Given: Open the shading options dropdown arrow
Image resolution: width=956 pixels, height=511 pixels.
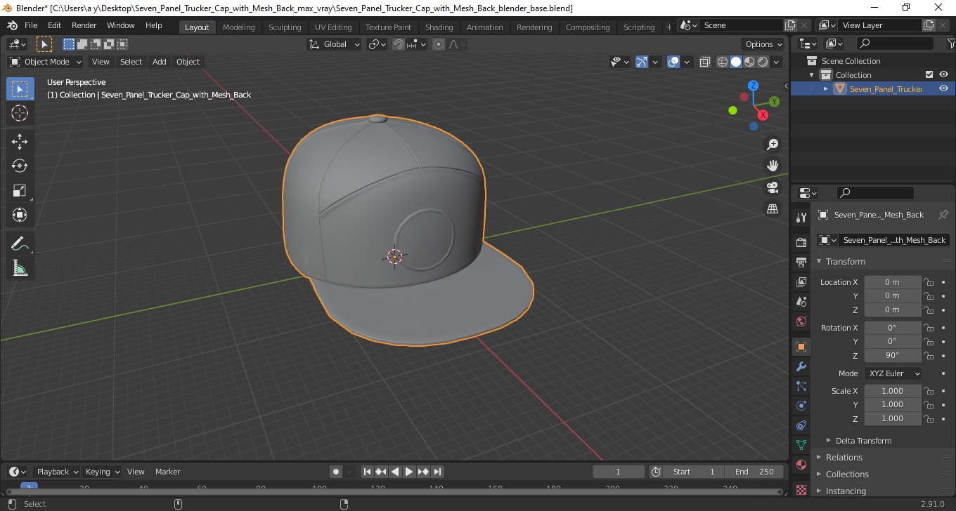Looking at the screenshot, I should [777, 62].
